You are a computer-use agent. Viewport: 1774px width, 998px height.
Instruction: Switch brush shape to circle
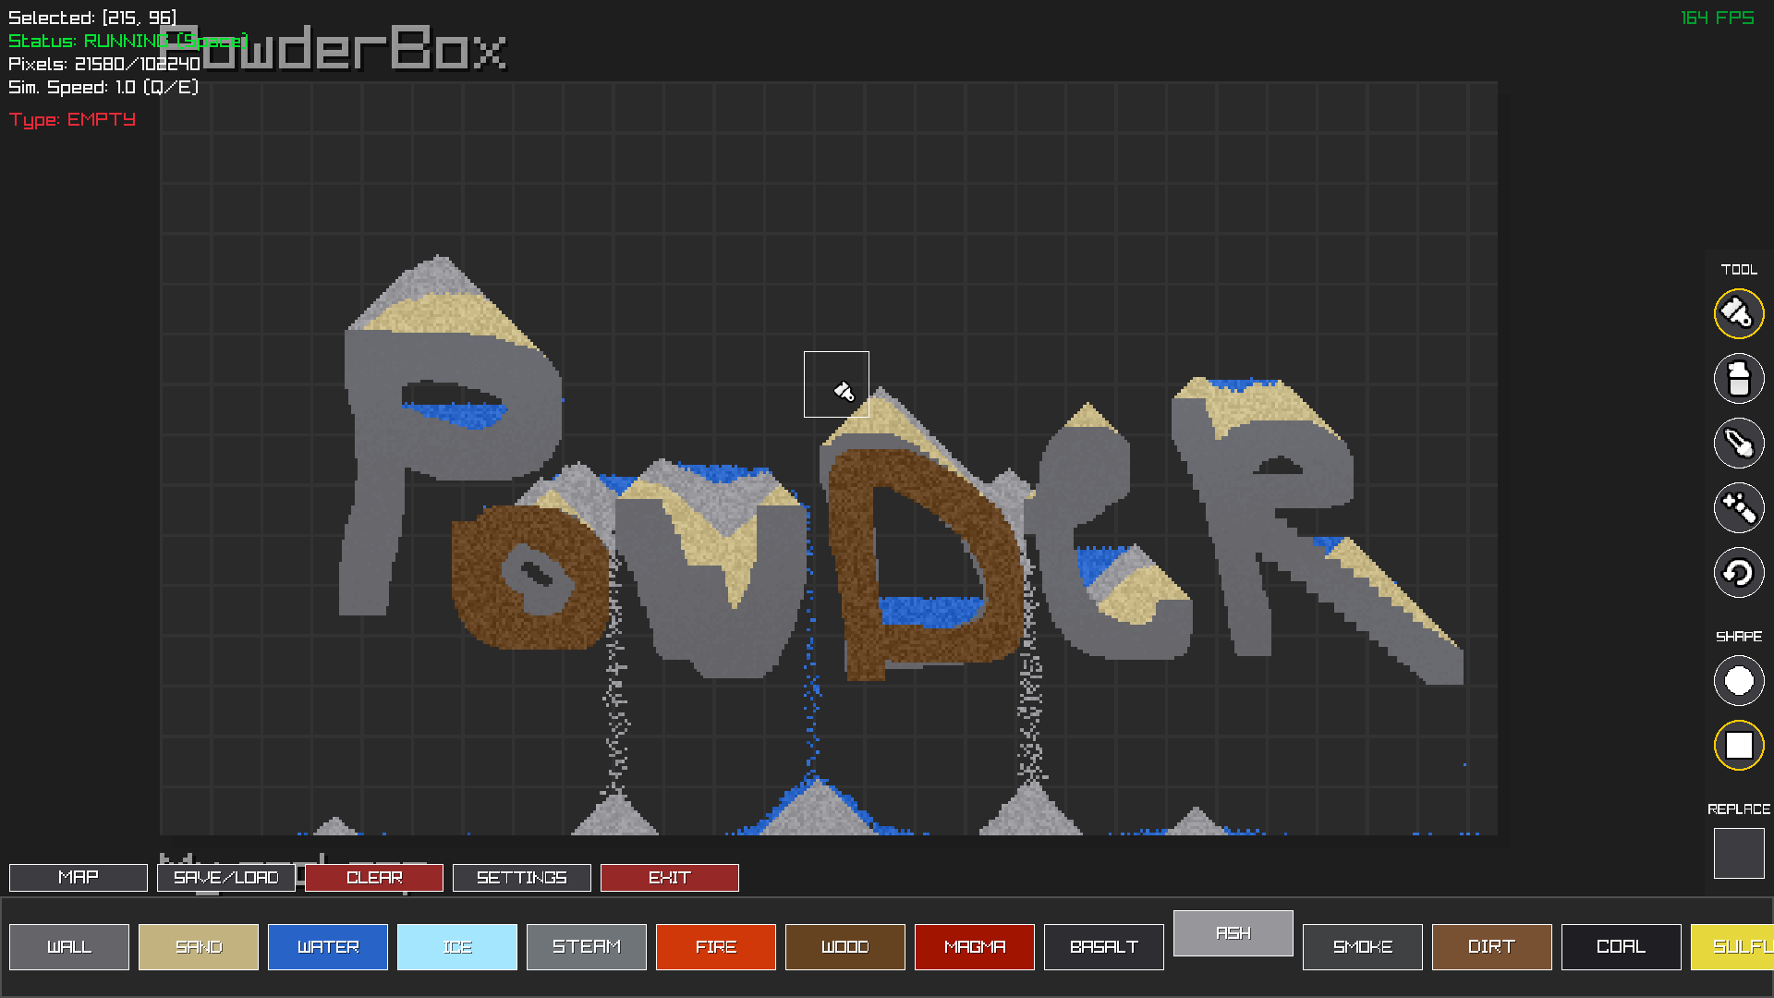(x=1738, y=681)
